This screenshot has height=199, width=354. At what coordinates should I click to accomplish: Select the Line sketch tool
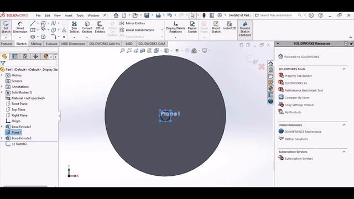coord(33,23)
